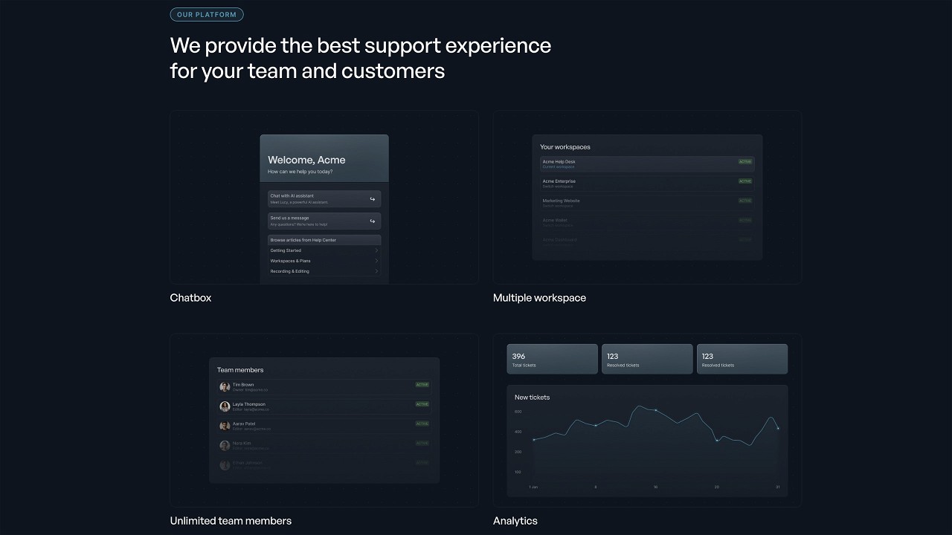Viewport: 952px width, 535px height.
Task: Expand the Workspaces & Plans chevron
Action: 376,261
